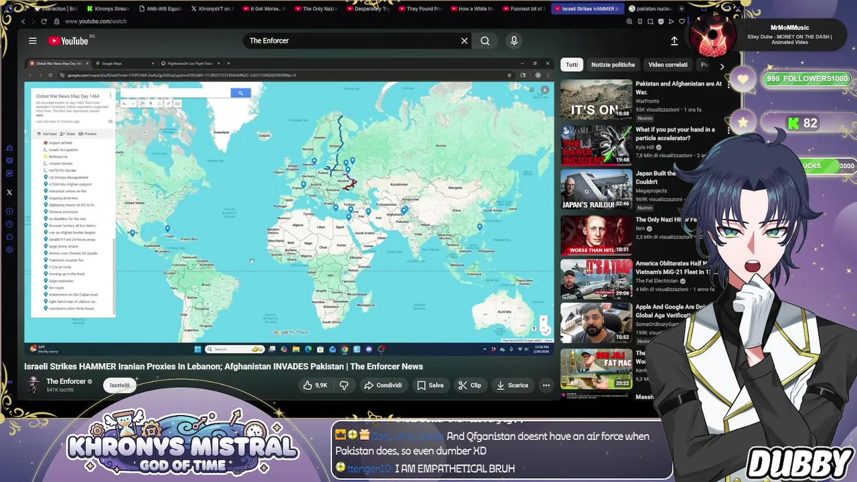Open sidebar player icon
Viewport: 857px width, 482px height.
point(9,212)
